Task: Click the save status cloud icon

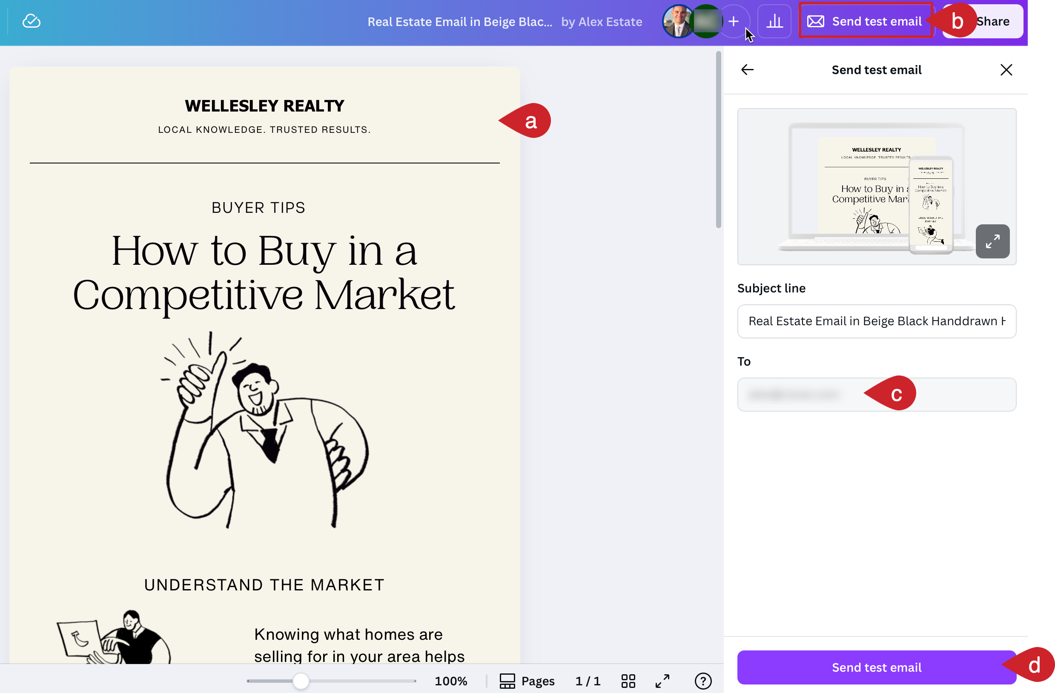Action: 31,21
